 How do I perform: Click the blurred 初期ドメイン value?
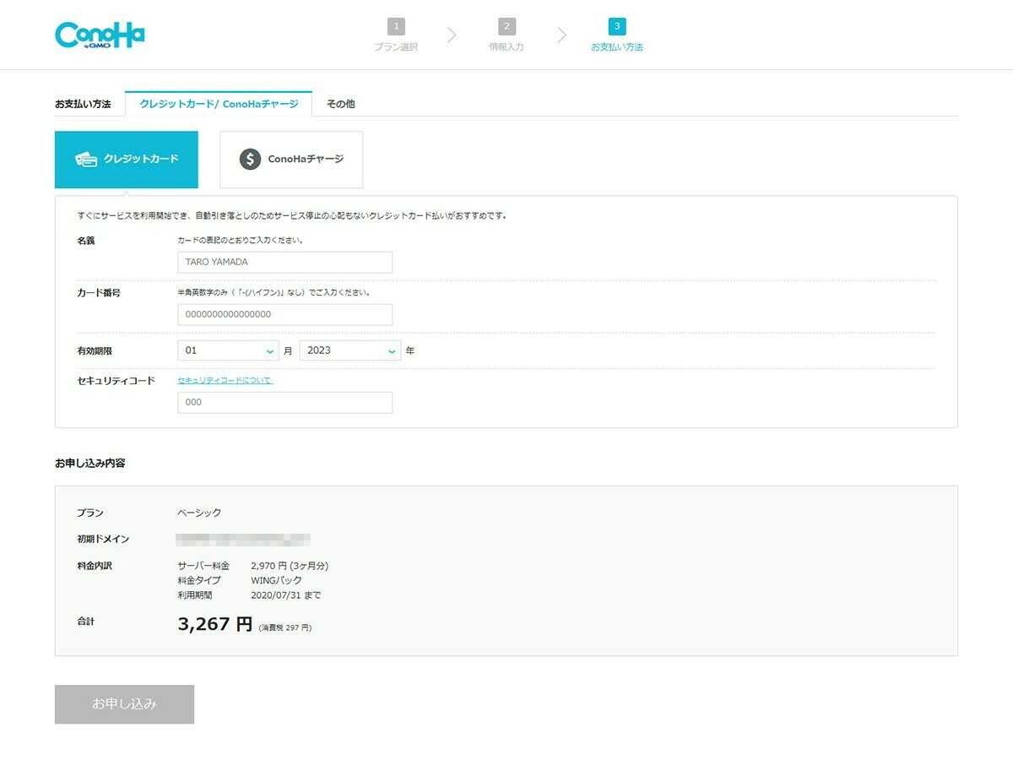[245, 539]
